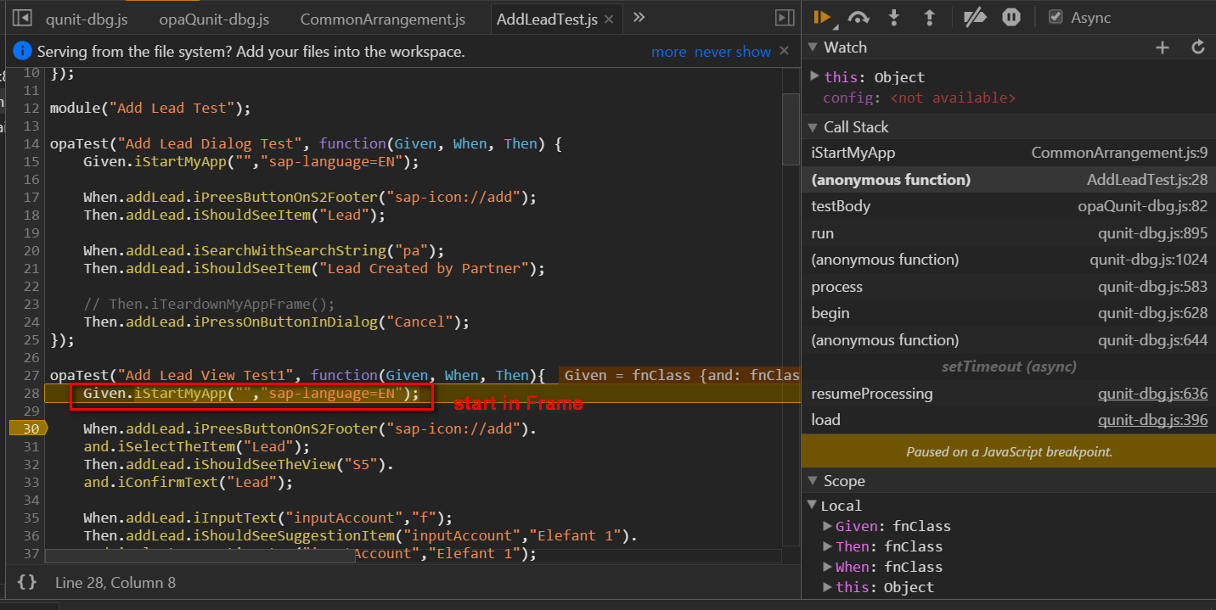Select the load call stack frame
The height and width of the screenshot is (610, 1216).
pyautogui.click(x=1009, y=420)
